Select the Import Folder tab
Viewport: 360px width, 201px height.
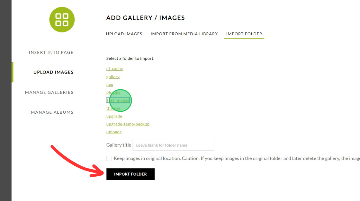(x=244, y=34)
